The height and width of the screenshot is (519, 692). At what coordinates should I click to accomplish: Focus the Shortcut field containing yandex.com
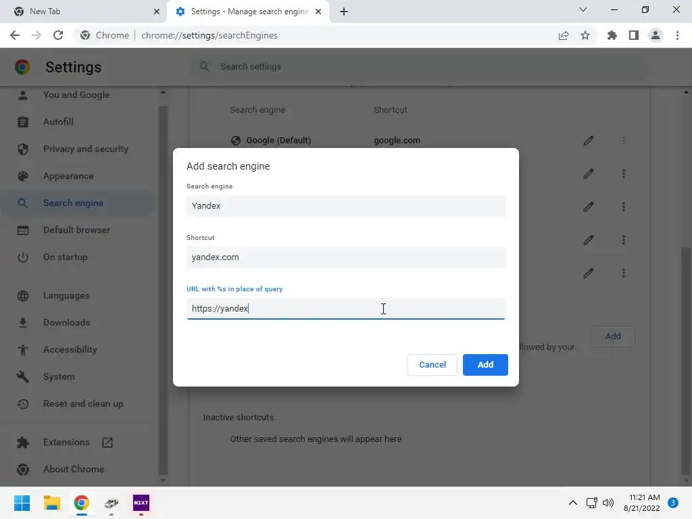pyautogui.click(x=345, y=257)
